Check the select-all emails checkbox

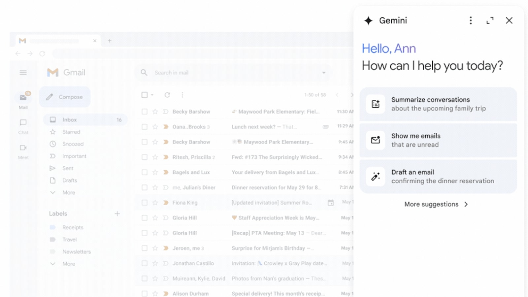(144, 95)
